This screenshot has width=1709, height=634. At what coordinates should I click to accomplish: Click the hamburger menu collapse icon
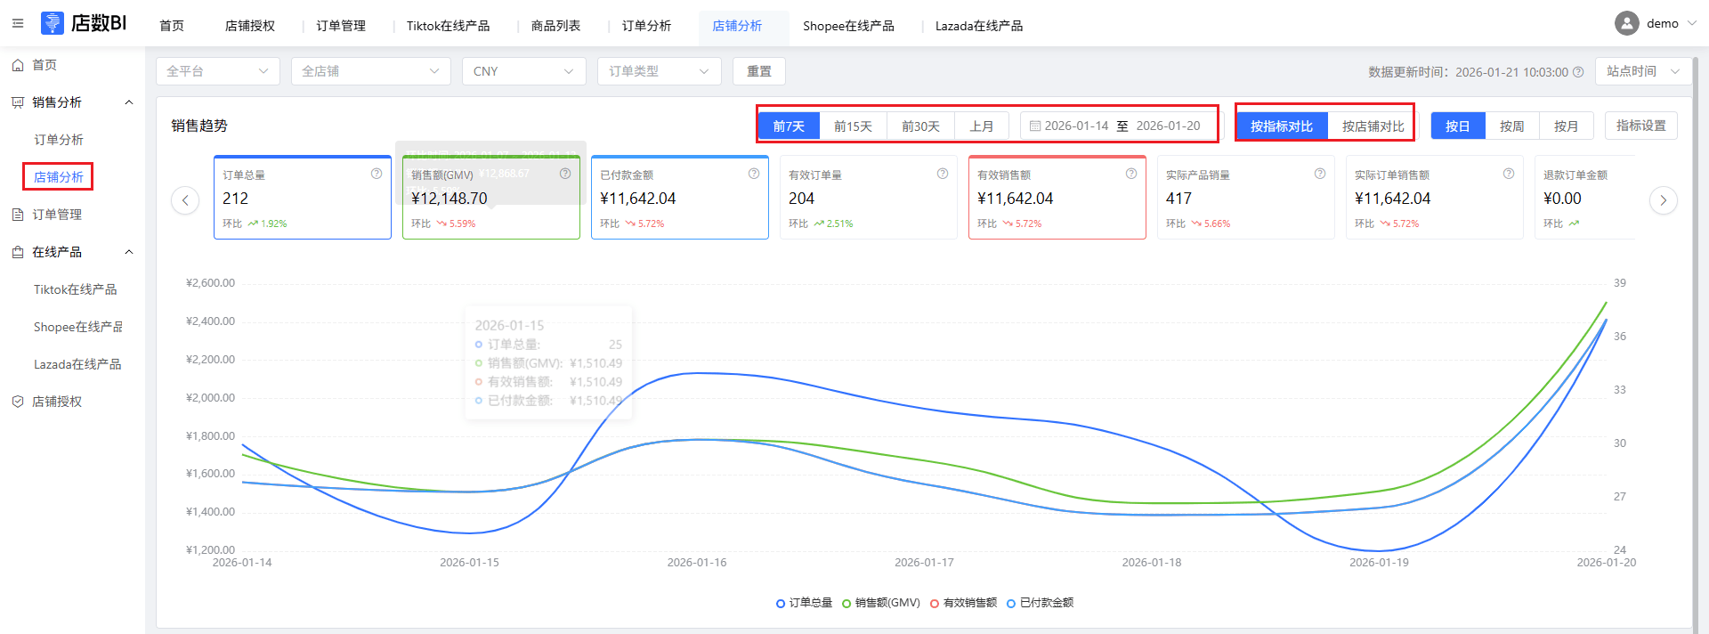(18, 23)
